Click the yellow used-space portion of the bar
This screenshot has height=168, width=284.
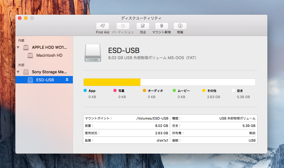click(112, 82)
